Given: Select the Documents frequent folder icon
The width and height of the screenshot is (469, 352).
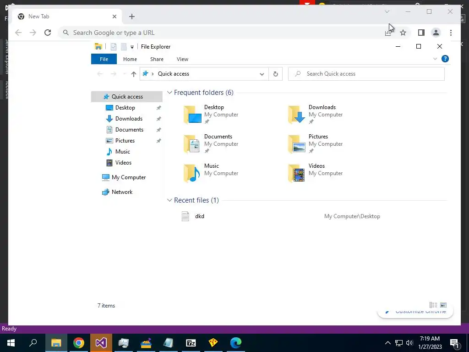Looking at the screenshot, I should [192, 143].
